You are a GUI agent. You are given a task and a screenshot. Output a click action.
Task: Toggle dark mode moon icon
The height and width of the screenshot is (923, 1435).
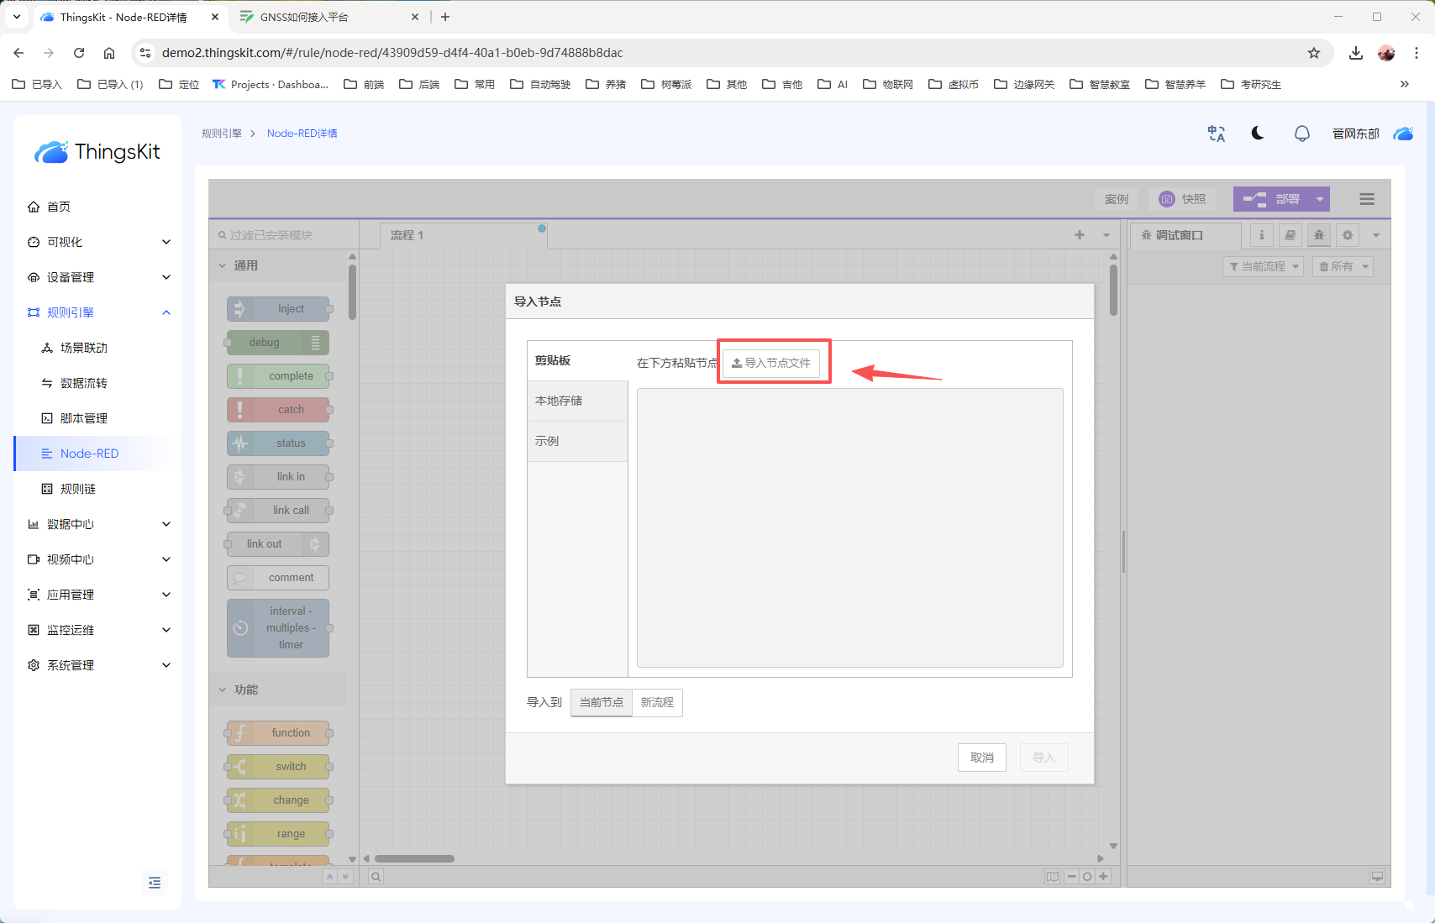click(x=1258, y=134)
